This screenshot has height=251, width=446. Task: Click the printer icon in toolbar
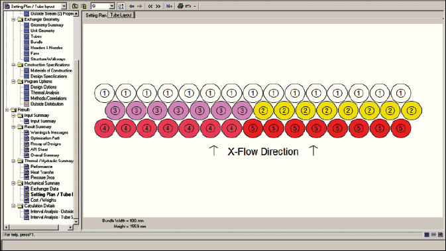tap(180, 6)
